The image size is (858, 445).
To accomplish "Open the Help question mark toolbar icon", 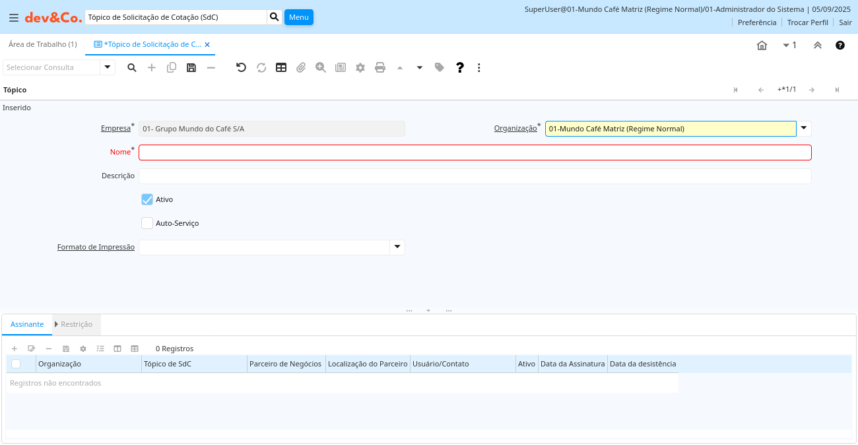I will [x=460, y=67].
